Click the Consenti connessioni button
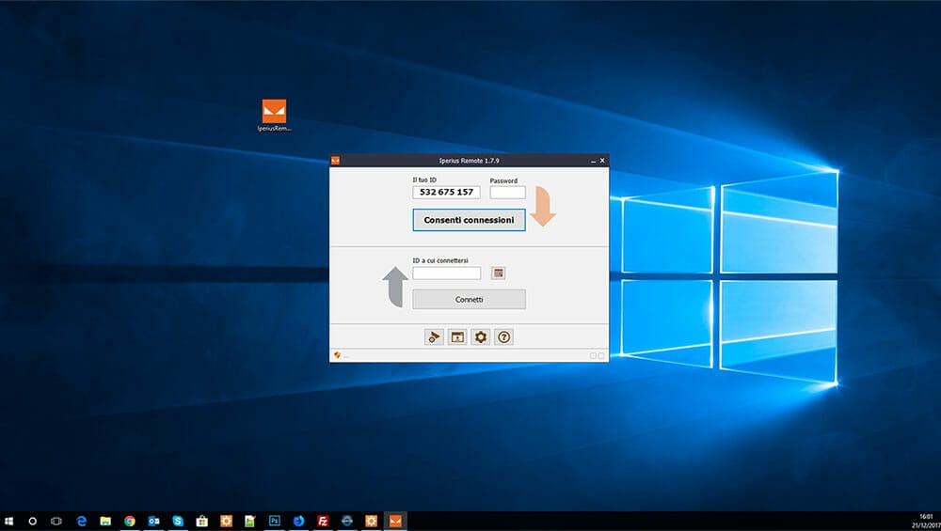Viewport: 941px width, 531px height. [x=469, y=220]
